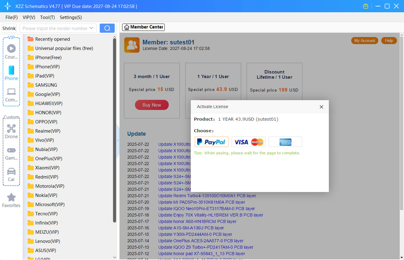Click the member avatar icon
The height and width of the screenshot is (260, 404).
132,45
